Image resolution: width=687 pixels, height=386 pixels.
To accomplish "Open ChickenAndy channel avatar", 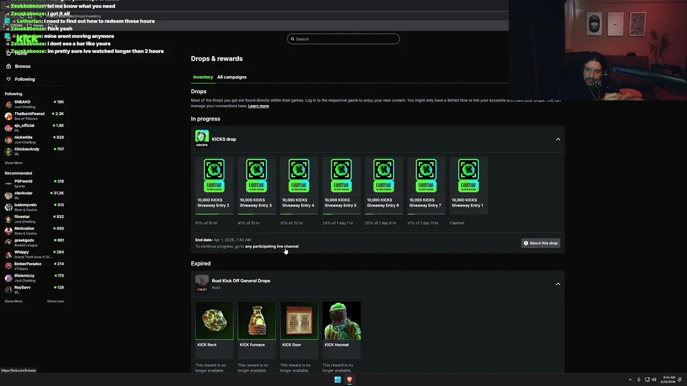I will [9, 151].
